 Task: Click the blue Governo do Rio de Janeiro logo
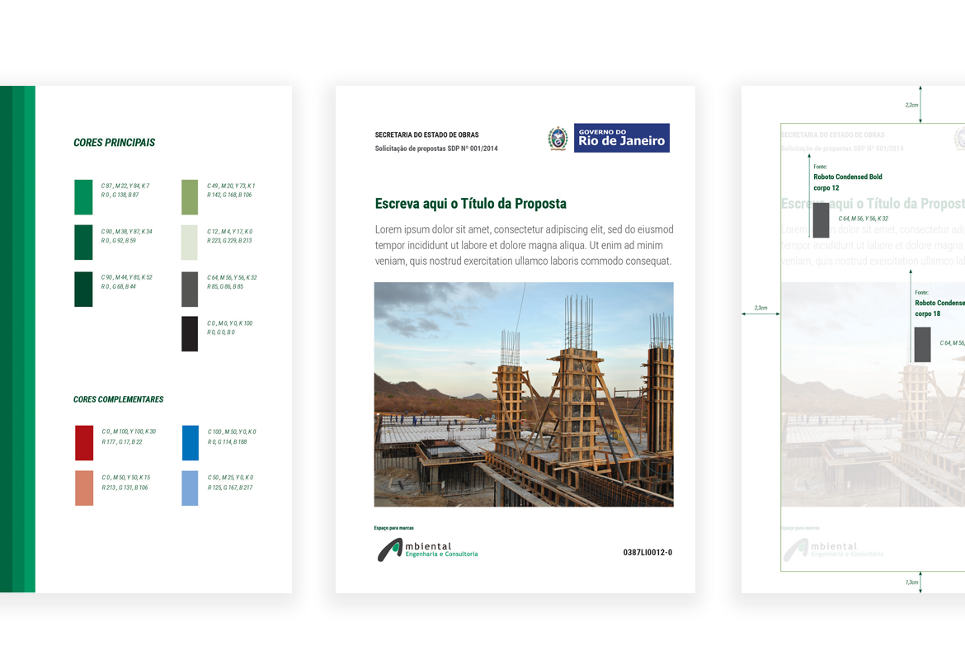(621, 138)
